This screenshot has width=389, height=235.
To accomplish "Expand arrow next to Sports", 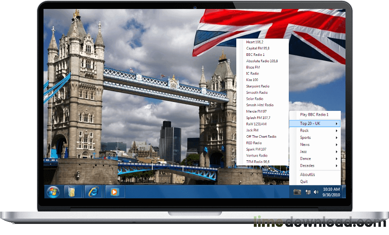I will coord(337,138).
